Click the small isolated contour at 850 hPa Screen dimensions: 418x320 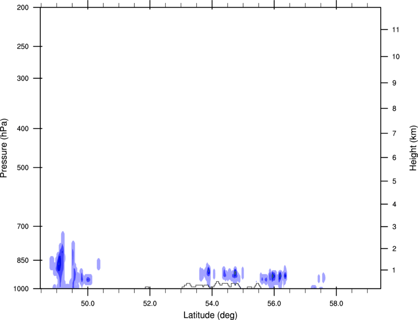click(x=99, y=264)
